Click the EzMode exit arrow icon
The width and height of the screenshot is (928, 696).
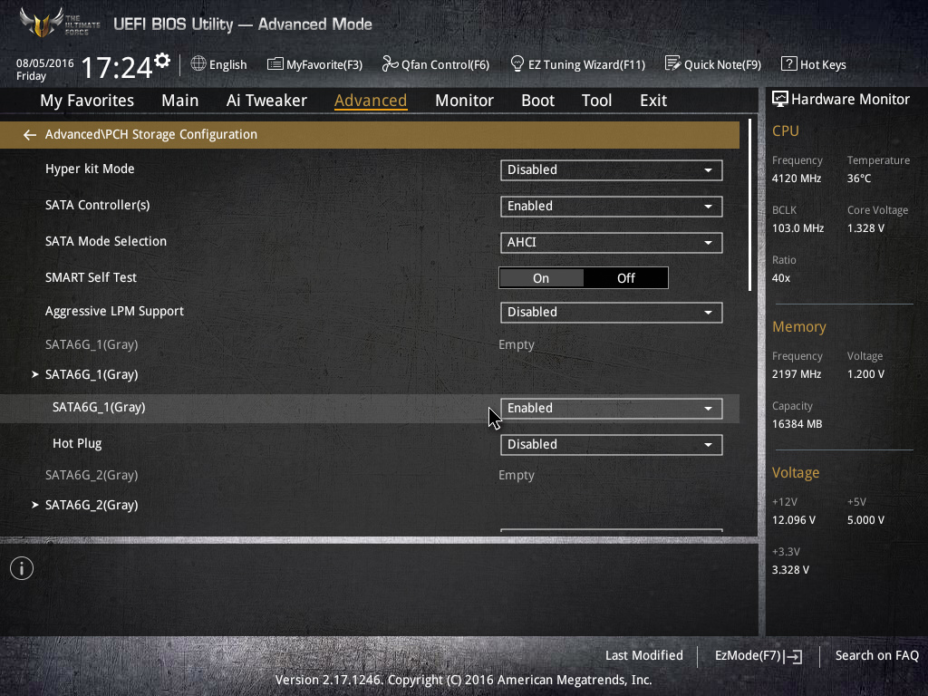coord(793,656)
